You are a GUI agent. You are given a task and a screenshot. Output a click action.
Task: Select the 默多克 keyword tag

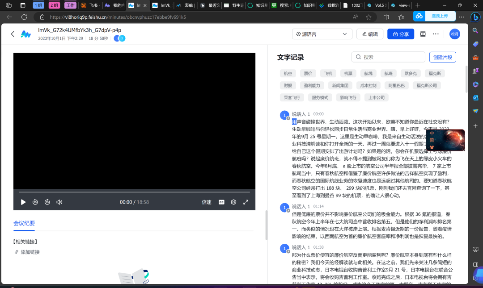coord(411,74)
